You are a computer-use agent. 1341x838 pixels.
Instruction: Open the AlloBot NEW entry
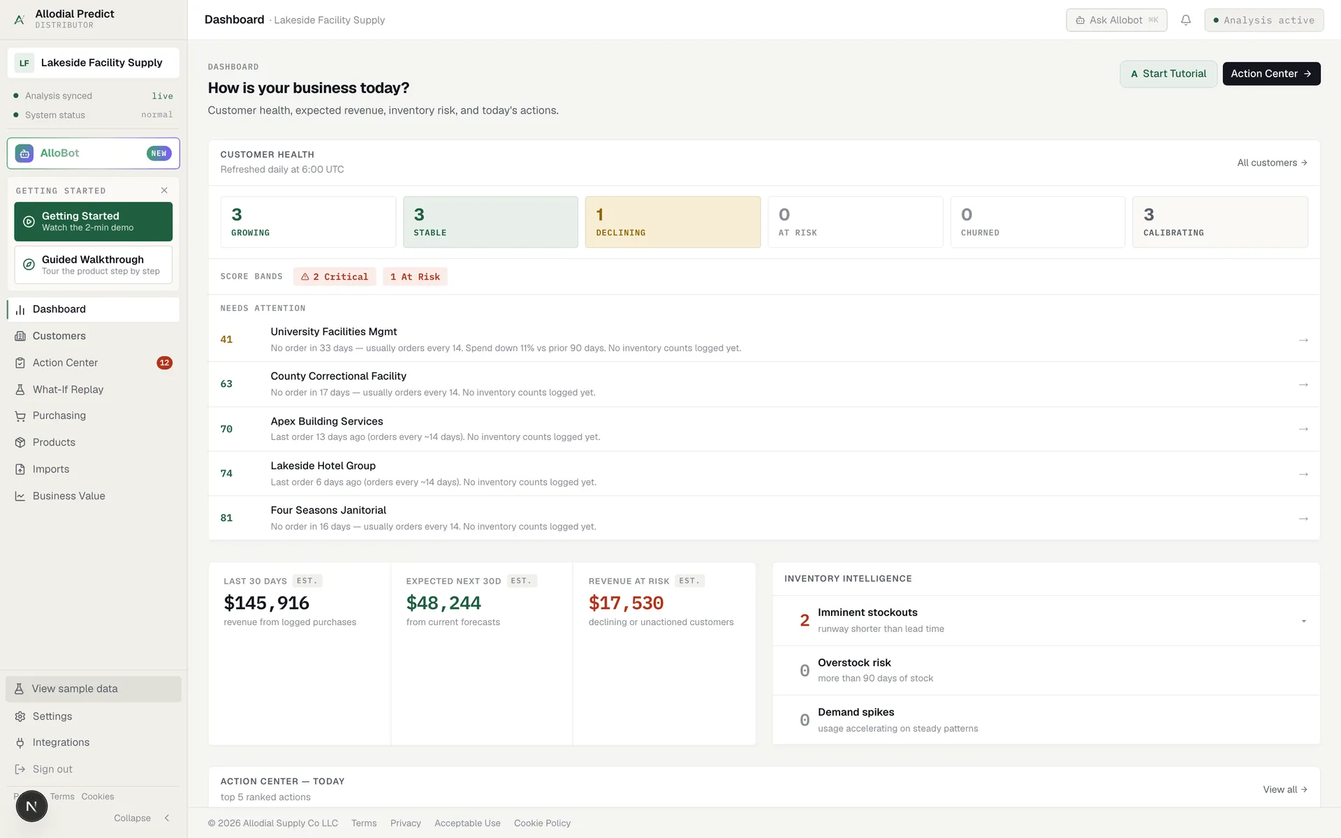94,154
